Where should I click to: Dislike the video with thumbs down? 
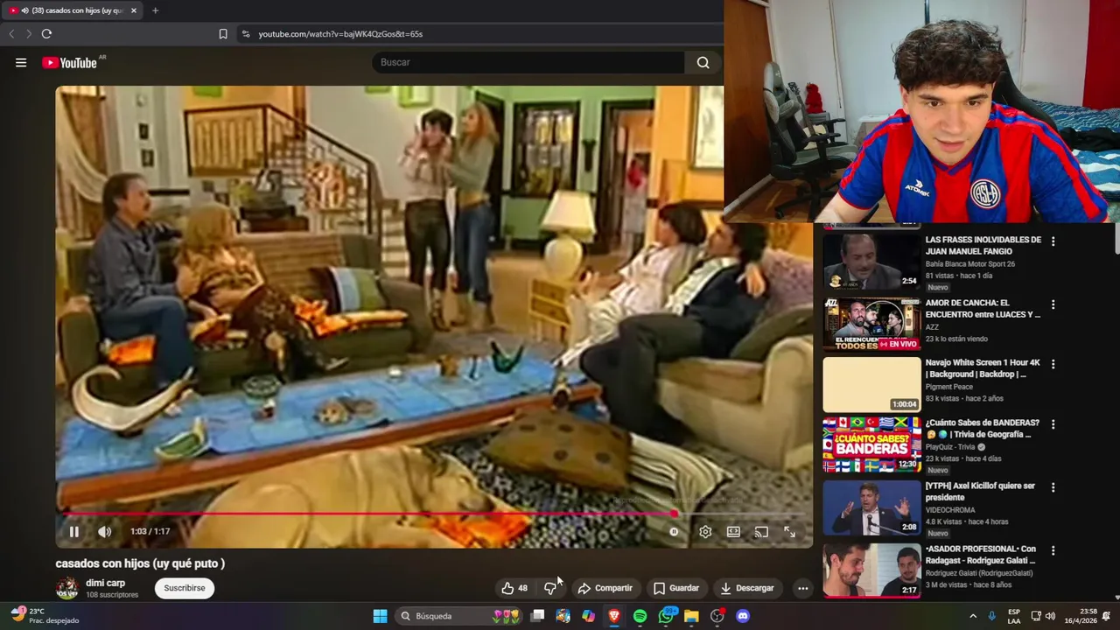coord(549,588)
